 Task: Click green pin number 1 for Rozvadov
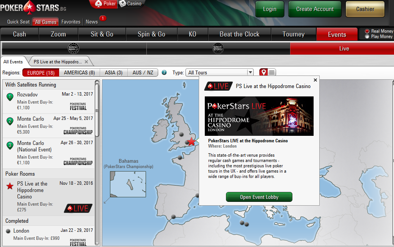point(10,97)
